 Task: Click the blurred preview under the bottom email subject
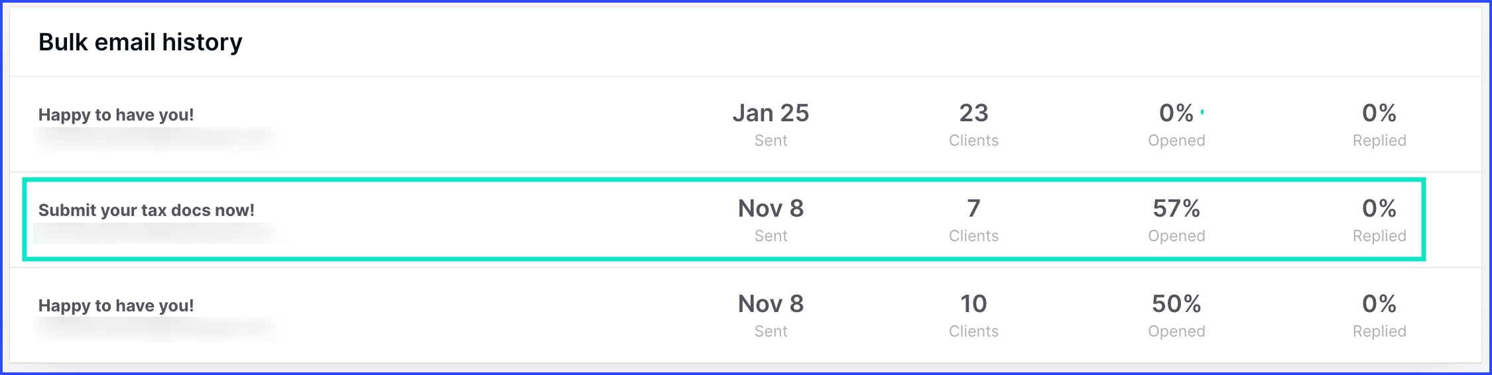[156, 328]
